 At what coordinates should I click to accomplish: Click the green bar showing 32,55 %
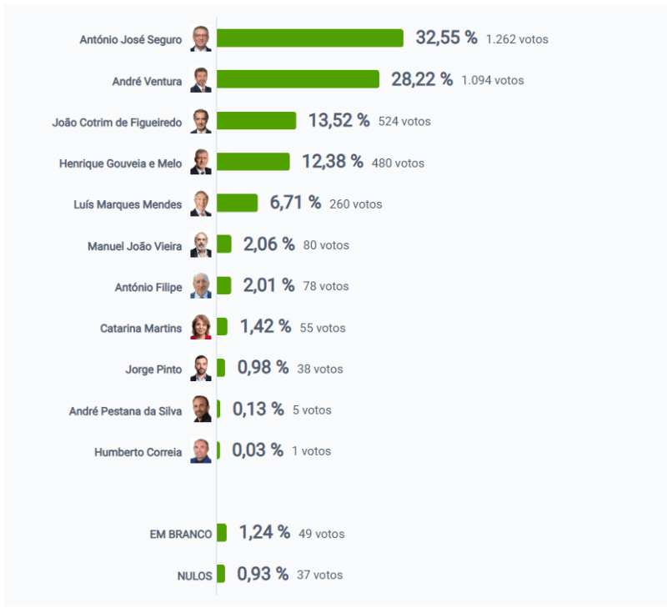[310, 38]
